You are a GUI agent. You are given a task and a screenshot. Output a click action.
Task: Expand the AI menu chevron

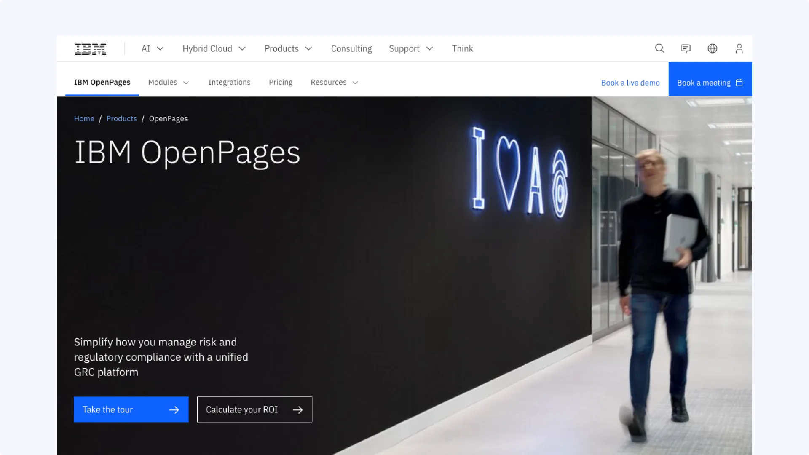pos(160,49)
